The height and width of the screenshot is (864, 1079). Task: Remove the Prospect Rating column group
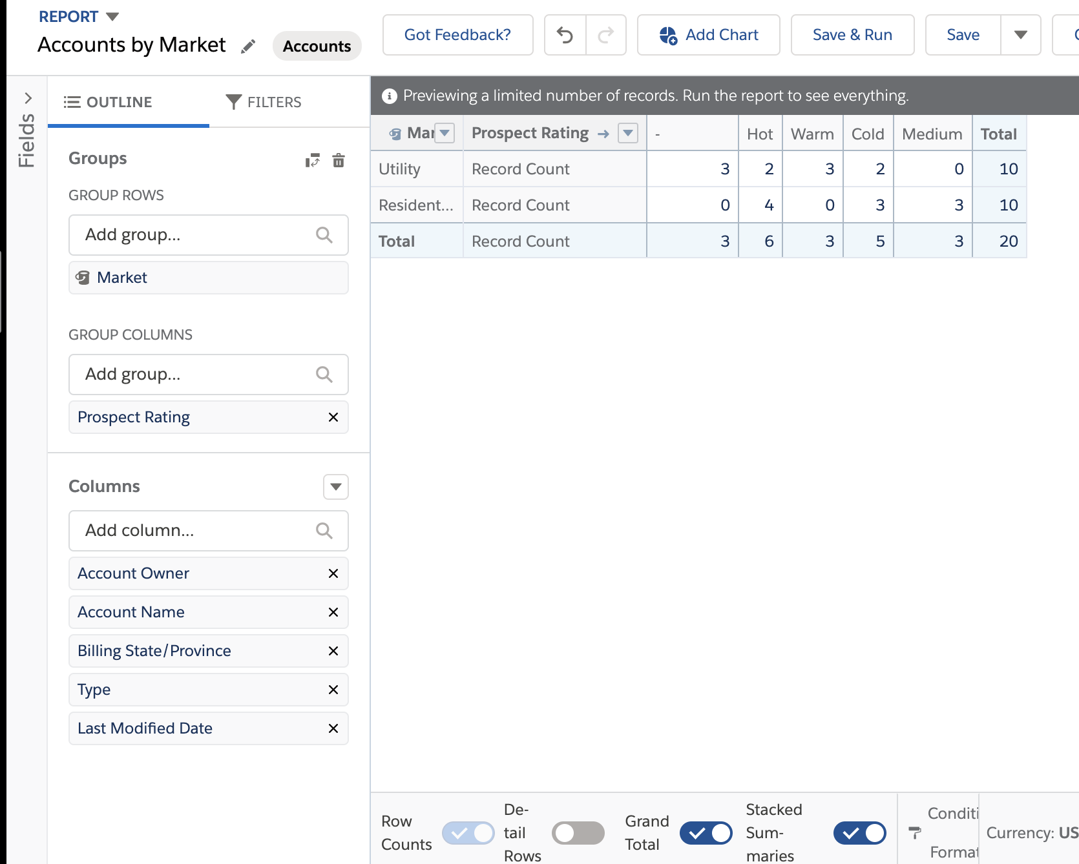[333, 417]
